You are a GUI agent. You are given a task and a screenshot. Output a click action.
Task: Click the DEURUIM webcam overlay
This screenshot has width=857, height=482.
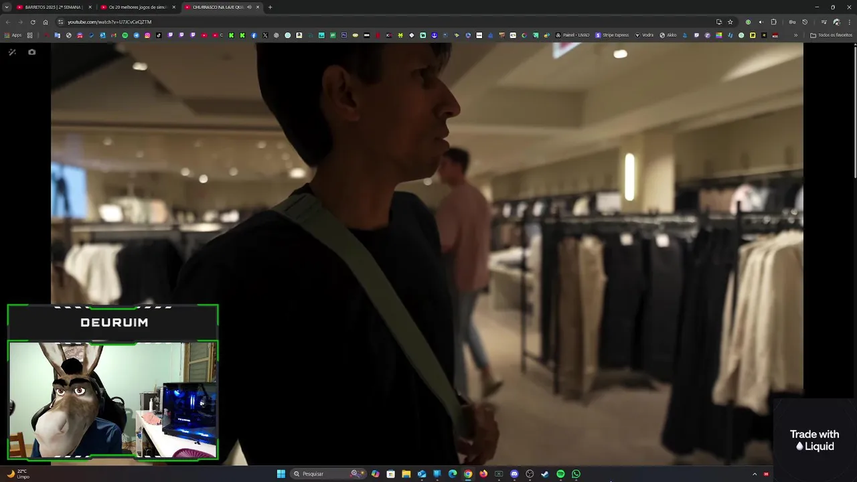tap(112, 383)
